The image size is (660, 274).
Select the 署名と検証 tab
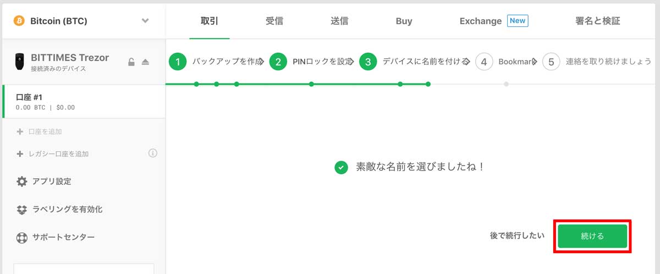(x=597, y=21)
